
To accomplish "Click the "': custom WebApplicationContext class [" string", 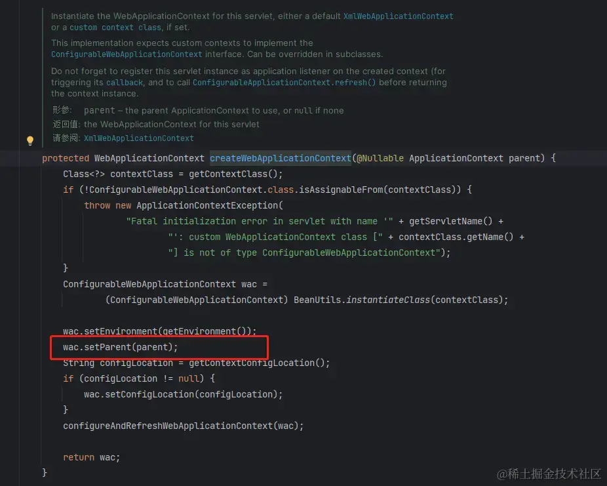I will pos(275,237).
